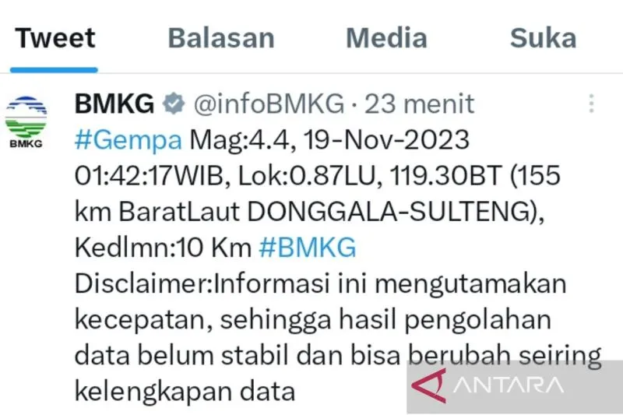Open the three-dot more options menu

click(591, 104)
